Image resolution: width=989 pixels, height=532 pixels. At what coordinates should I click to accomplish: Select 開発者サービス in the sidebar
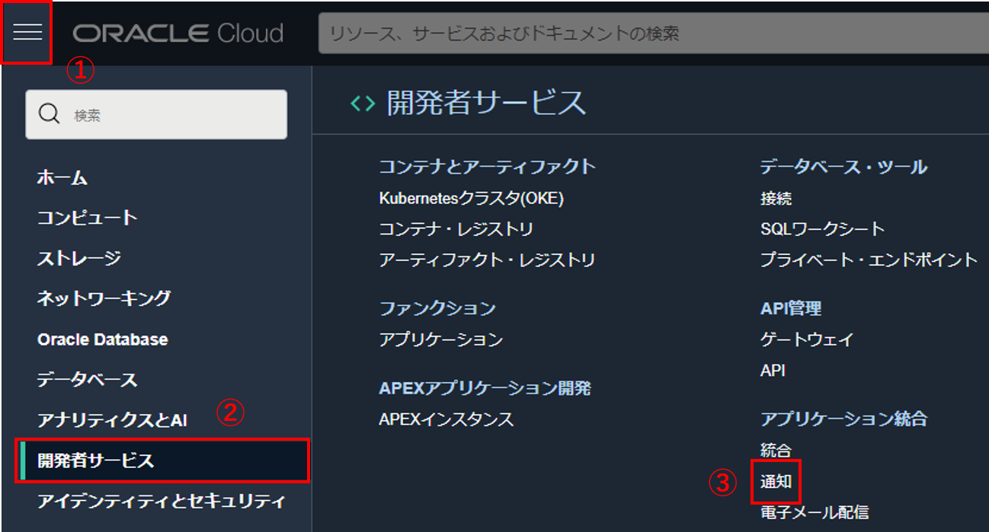(96, 460)
